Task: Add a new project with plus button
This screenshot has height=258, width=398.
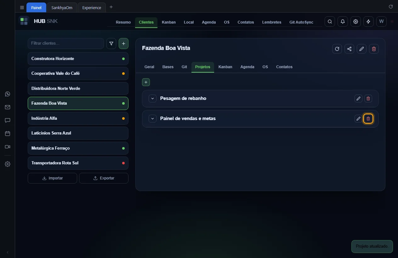Action: pyautogui.click(x=146, y=82)
